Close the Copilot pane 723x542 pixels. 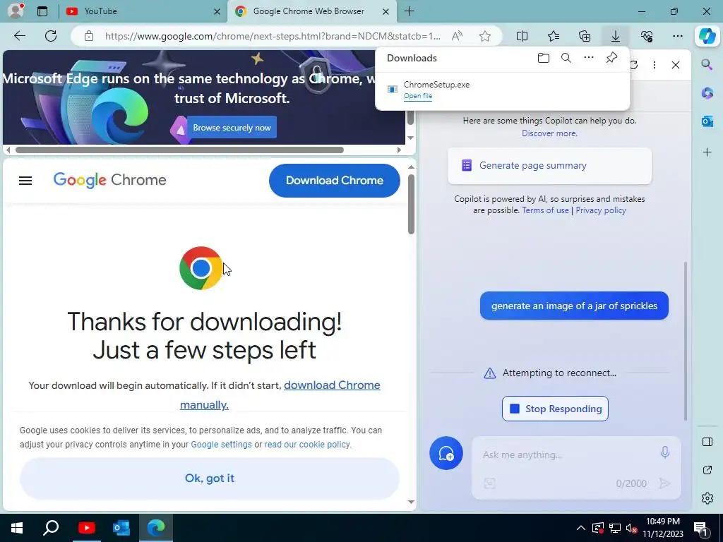coord(676,65)
